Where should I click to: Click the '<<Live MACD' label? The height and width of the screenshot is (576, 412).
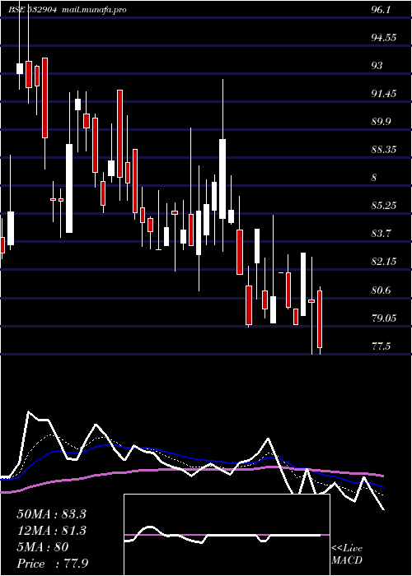(347, 555)
